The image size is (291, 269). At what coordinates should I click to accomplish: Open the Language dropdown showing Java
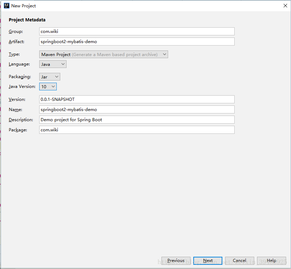[53, 64]
